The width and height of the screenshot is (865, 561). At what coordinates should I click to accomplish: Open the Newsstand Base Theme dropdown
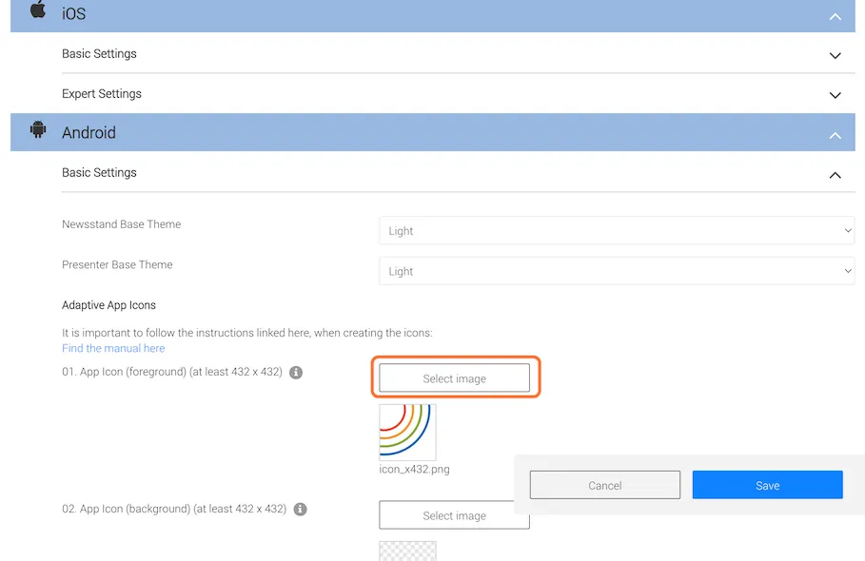pyautogui.click(x=617, y=230)
